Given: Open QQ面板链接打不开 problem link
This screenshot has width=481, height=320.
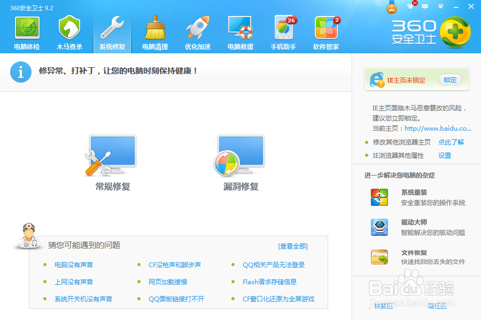Looking at the screenshot, I should (176, 299).
